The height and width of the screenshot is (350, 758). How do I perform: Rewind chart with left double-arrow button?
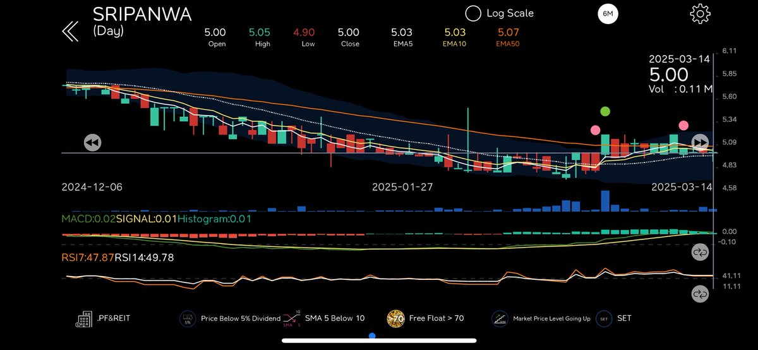click(92, 142)
